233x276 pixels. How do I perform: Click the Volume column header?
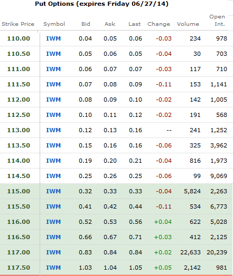(188, 24)
